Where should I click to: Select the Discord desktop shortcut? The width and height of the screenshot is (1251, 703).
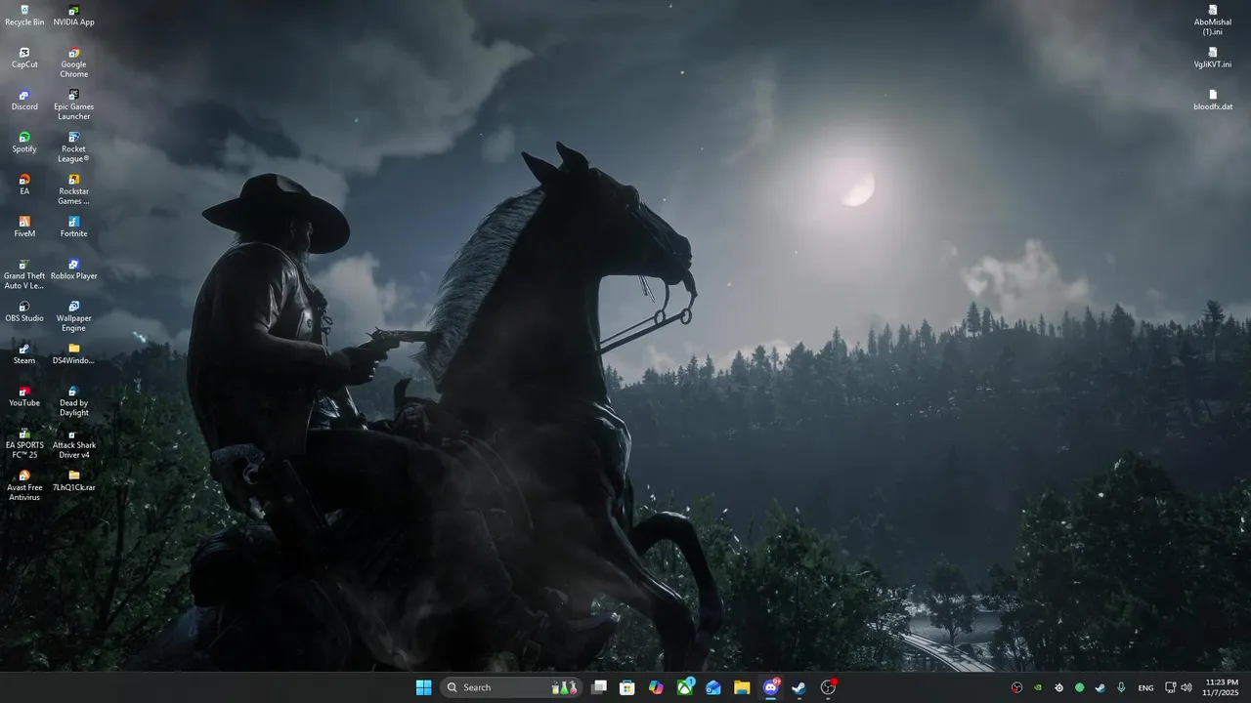[24, 100]
